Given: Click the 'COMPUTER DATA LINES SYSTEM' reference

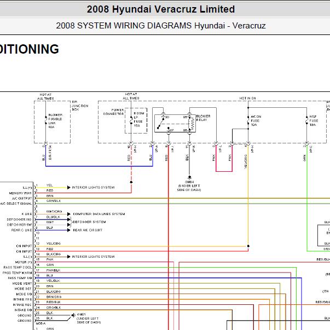Looking at the screenshot, I should (x=99, y=214).
